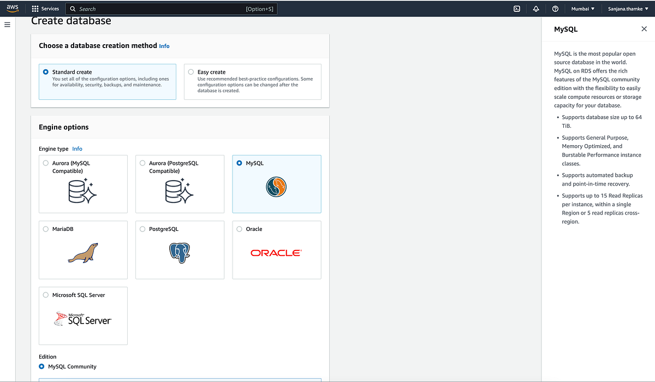
Task: Click Info next to Engine type
Action: click(77, 148)
